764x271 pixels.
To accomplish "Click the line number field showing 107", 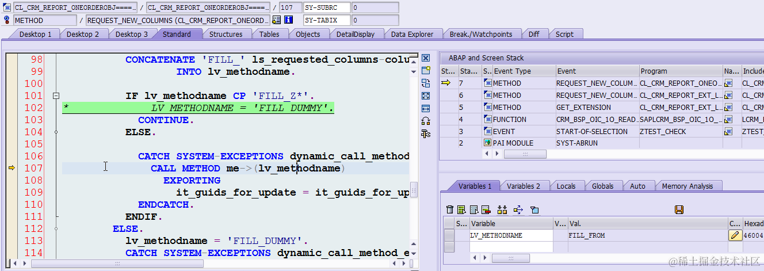I will [291, 7].
